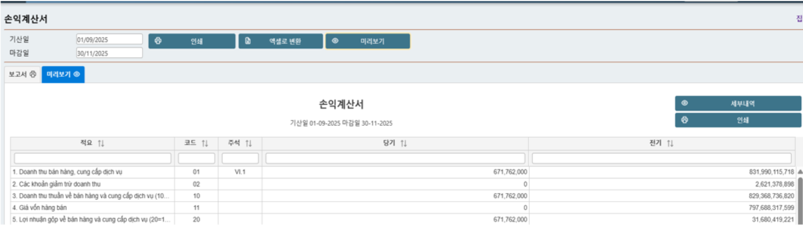The image size is (803, 232).
Task: Click the table's vertical scrollbar up arrow
Action: (x=800, y=172)
